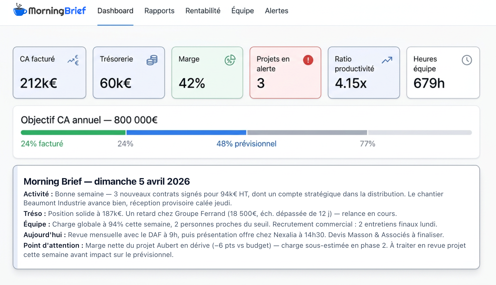This screenshot has width=496, height=285.
Task: Go to the Rentabilité section
Action: (x=203, y=11)
